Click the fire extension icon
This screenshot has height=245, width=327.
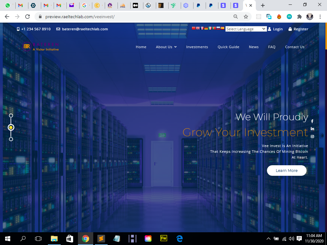279,17
